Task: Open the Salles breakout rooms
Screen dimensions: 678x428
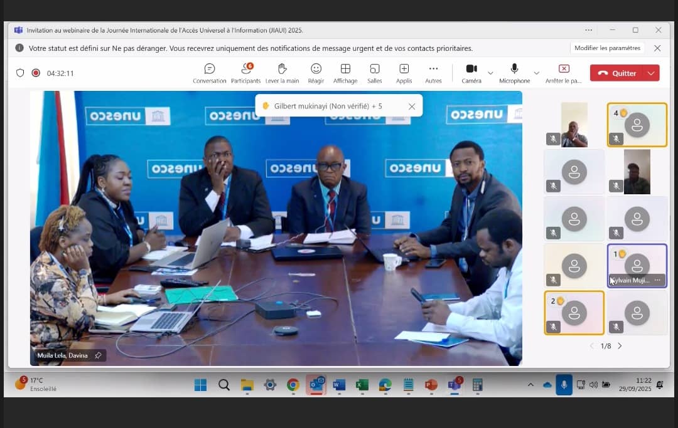Action: click(374, 73)
